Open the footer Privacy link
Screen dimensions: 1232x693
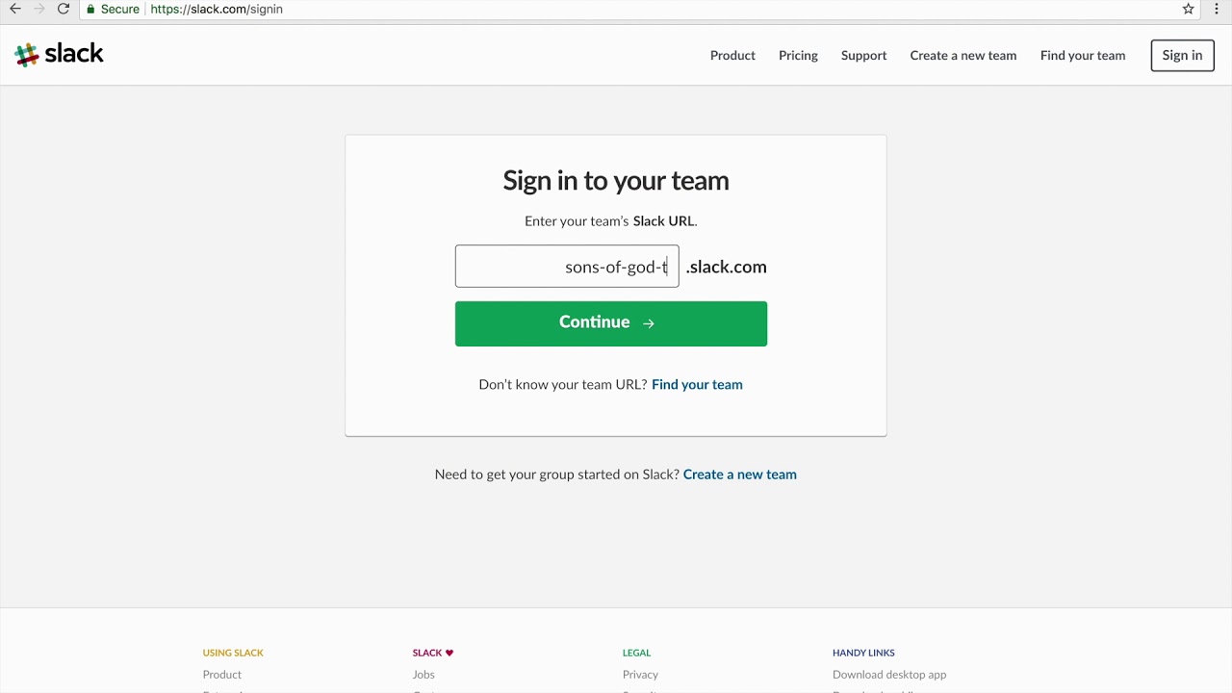point(640,675)
